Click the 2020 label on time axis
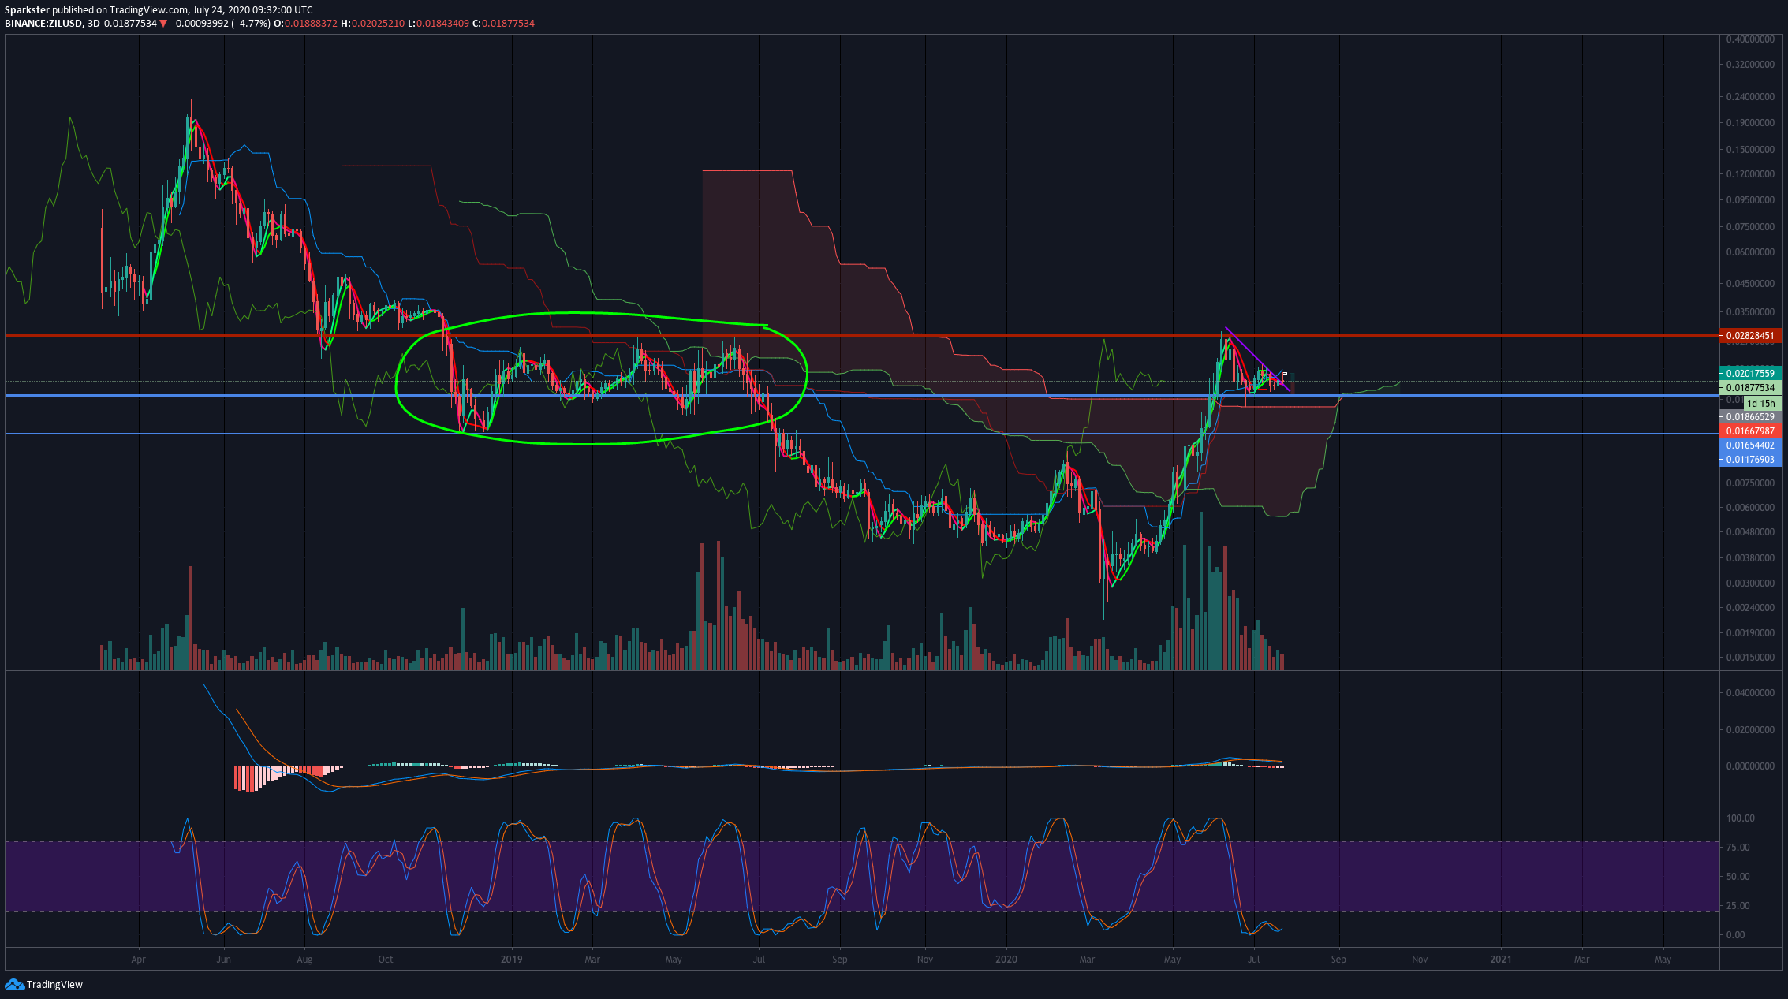The width and height of the screenshot is (1788, 999). [x=1006, y=960]
